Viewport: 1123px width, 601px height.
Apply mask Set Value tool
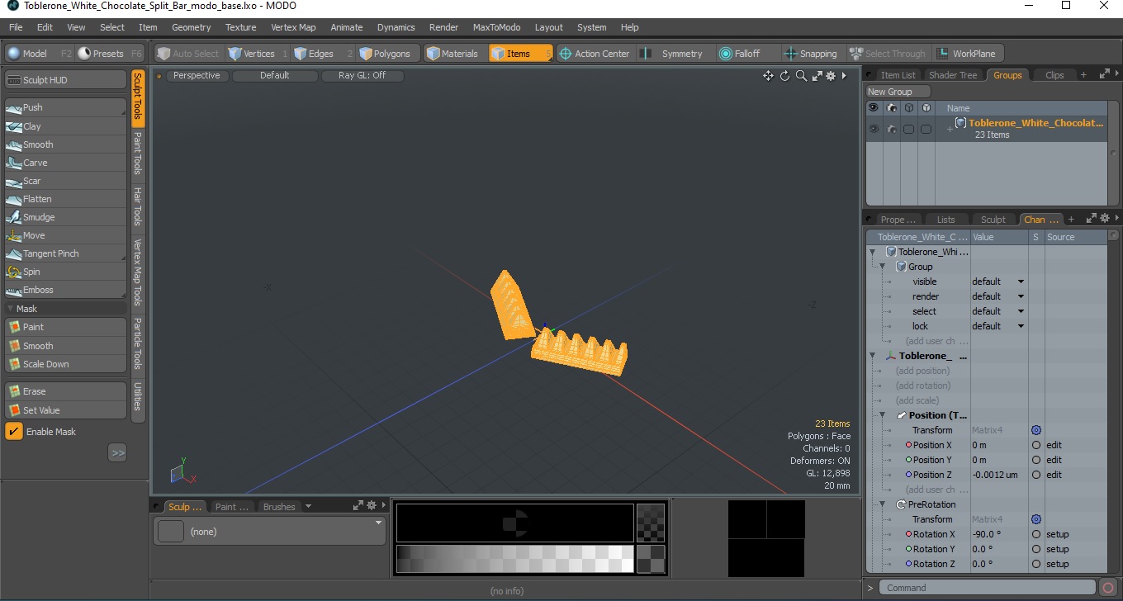65,410
